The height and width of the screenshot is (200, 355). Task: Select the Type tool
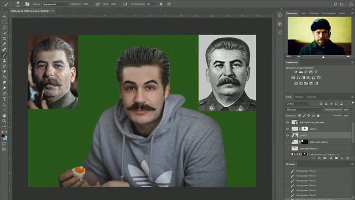tap(4, 99)
